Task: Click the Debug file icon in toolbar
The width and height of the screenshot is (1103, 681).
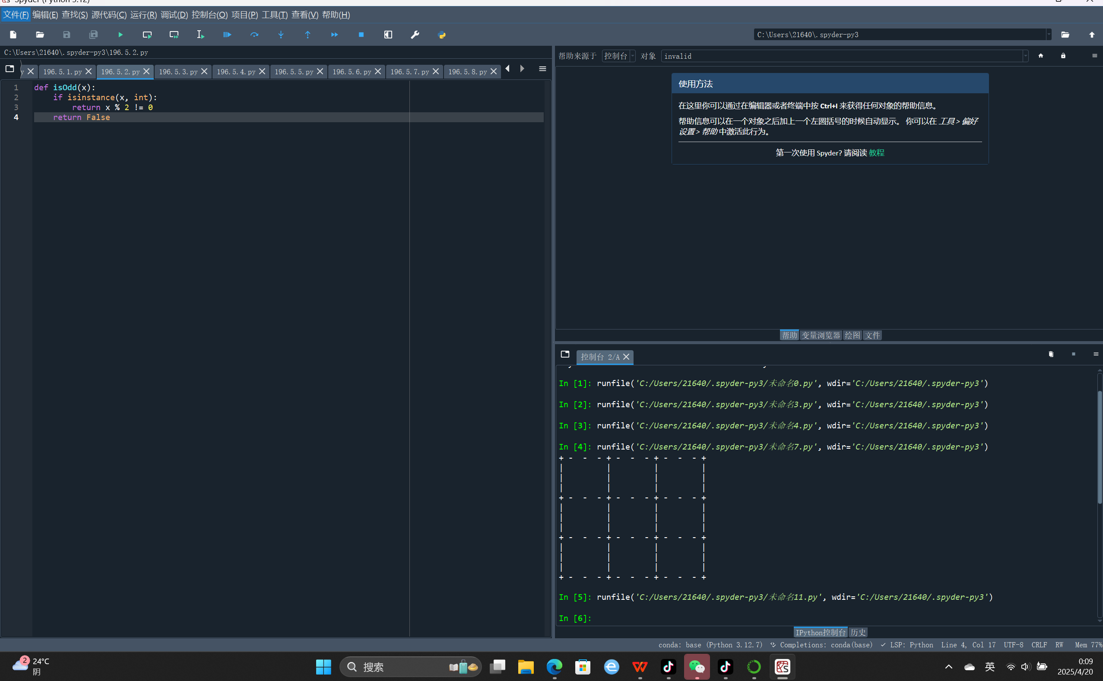Action: click(227, 35)
